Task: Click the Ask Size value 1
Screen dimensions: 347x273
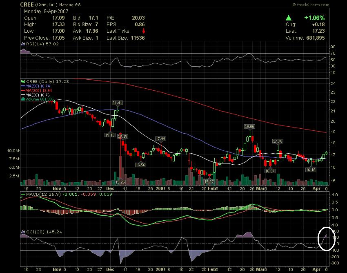Action: (x=97, y=38)
